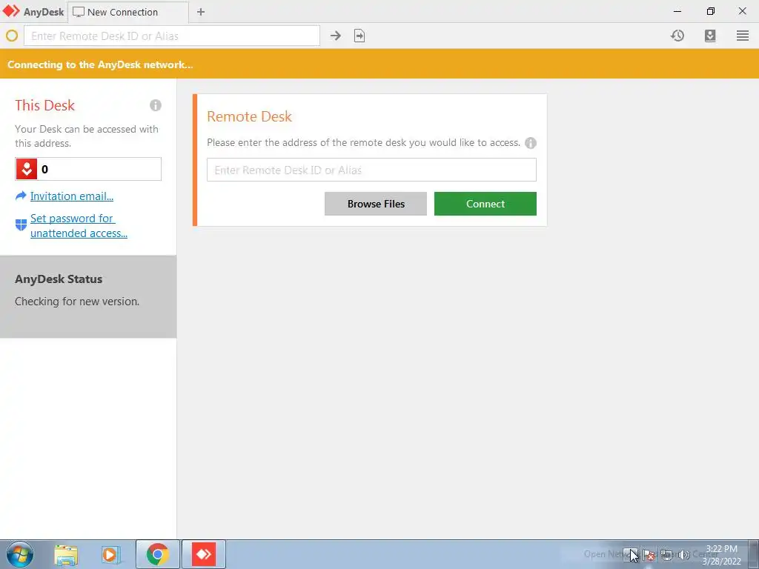Image resolution: width=759 pixels, height=569 pixels.
Task: Open the Invitation email link
Action: (72, 196)
